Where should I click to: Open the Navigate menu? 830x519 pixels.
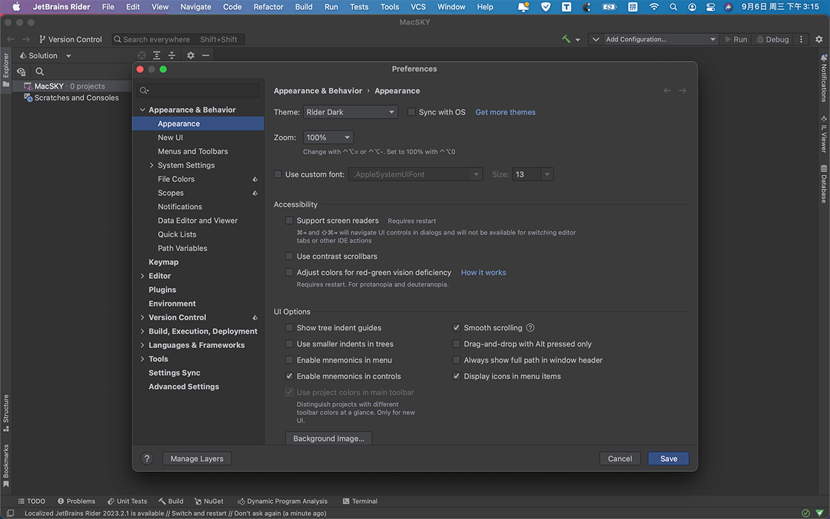tap(196, 7)
